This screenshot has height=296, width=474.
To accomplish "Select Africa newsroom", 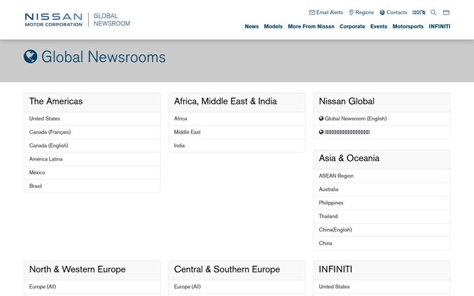I will click(x=237, y=118).
